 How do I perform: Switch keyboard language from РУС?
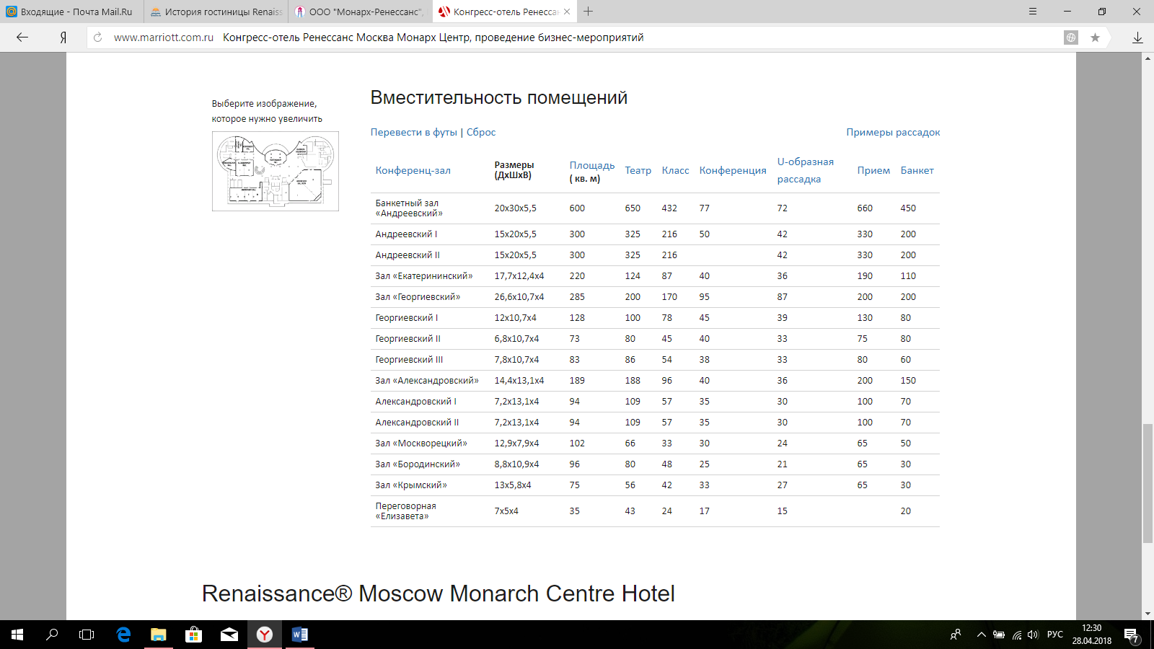[x=1055, y=635]
